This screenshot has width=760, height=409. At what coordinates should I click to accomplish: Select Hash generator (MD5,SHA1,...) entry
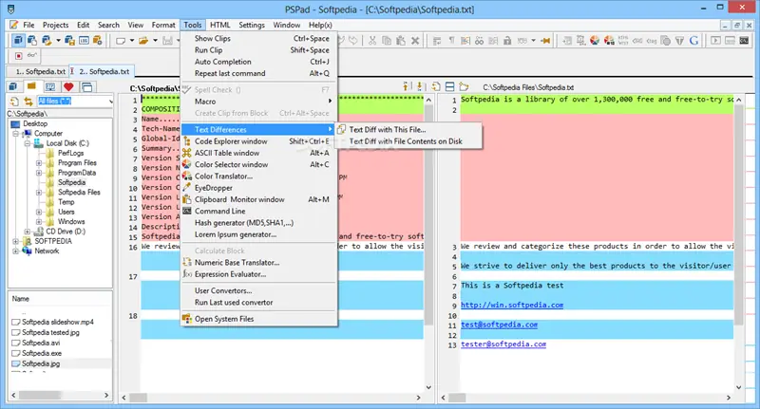coord(258,223)
